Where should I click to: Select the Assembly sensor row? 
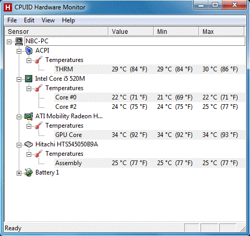coord(150,163)
